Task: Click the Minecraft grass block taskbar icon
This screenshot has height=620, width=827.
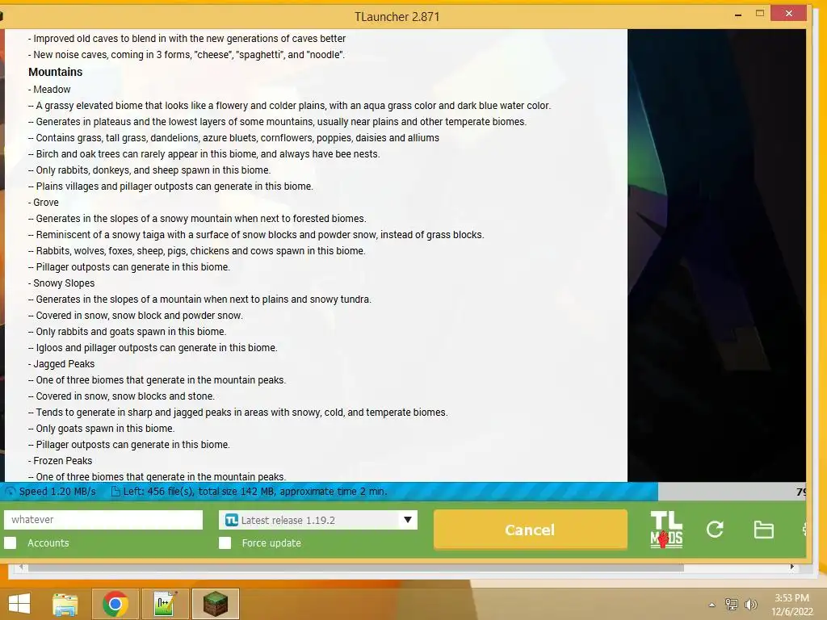Action: tap(215, 604)
